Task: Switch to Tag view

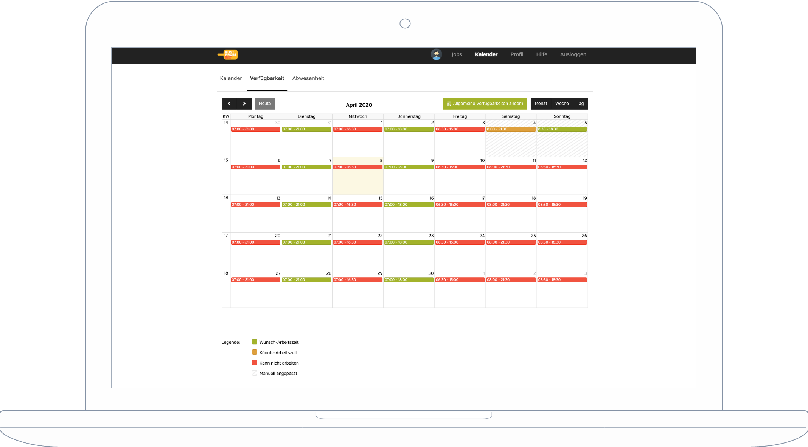Action: click(580, 104)
